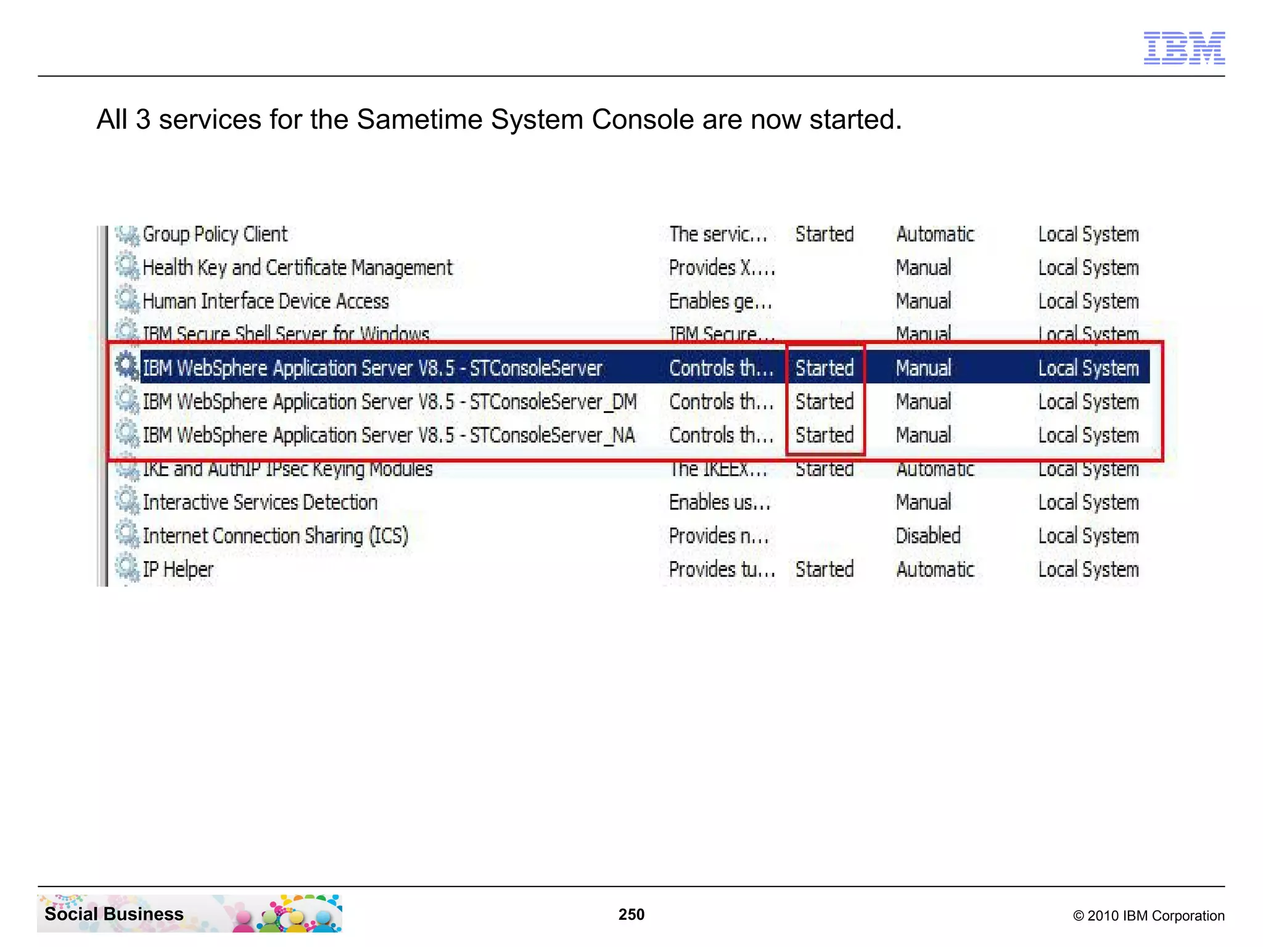Image resolution: width=1263 pixels, height=947 pixels.
Task: Click Manual startup type of selected STConsoleServer
Action: click(923, 368)
